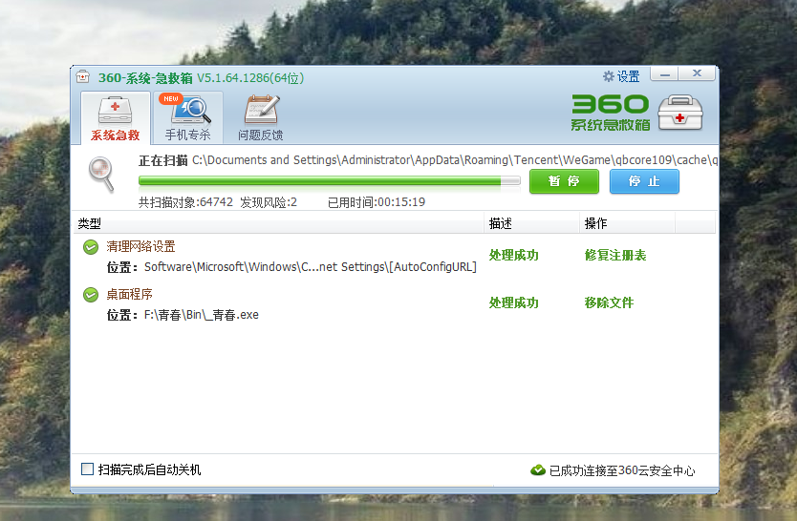Click the 停止 stop button

644,181
